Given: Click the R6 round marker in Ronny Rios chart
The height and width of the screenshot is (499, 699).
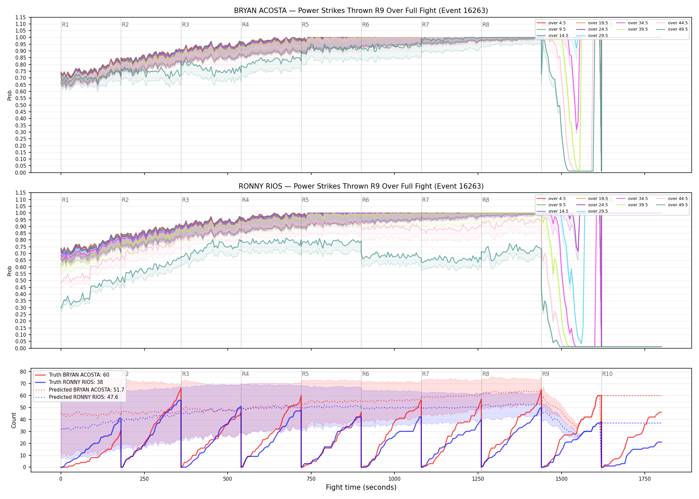Looking at the screenshot, I should (x=365, y=200).
